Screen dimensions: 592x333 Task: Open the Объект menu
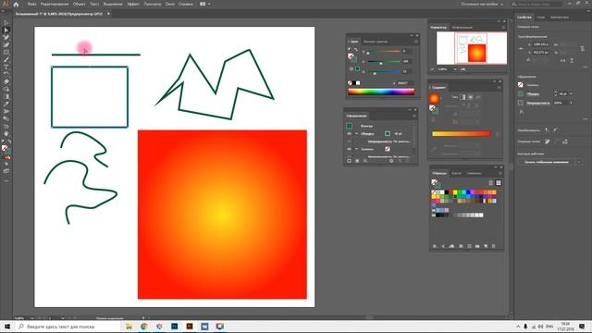pos(79,4)
